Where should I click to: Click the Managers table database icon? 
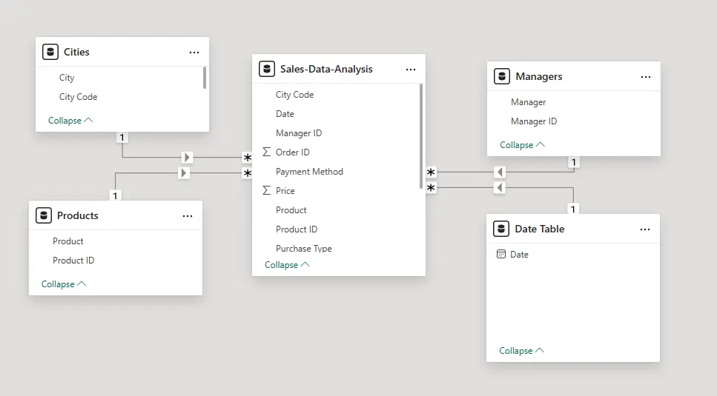(502, 76)
